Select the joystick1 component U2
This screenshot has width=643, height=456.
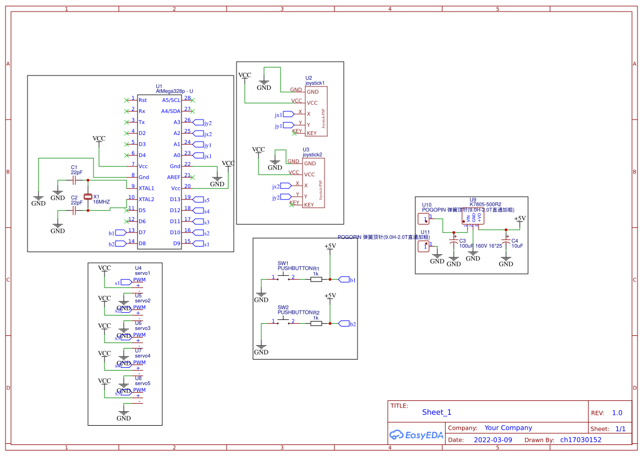pyautogui.click(x=315, y=110)
